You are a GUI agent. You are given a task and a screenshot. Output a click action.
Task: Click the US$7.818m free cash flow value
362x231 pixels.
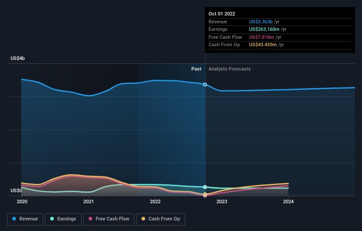tap(261, 37)
